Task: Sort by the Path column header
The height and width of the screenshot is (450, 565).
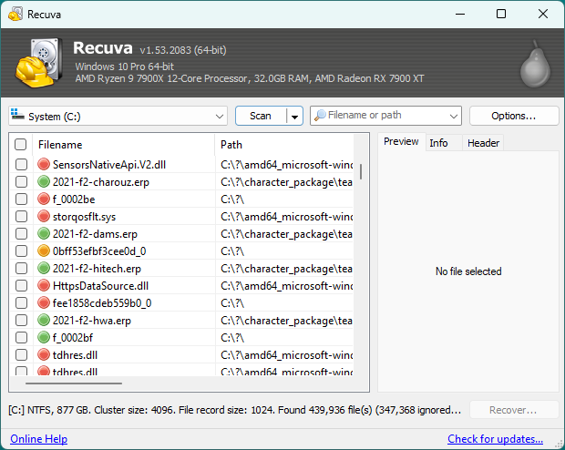Action: (x=284, y=145)
